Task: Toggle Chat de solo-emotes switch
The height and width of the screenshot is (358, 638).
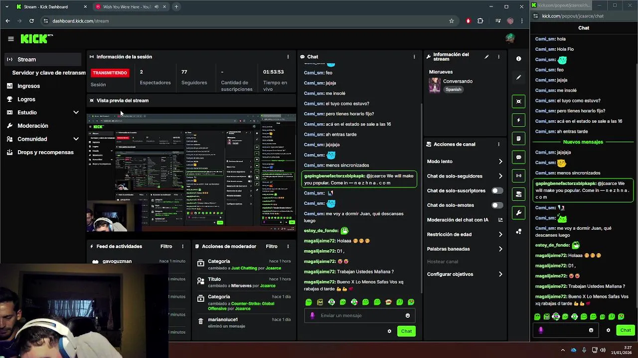Action: 497,205
